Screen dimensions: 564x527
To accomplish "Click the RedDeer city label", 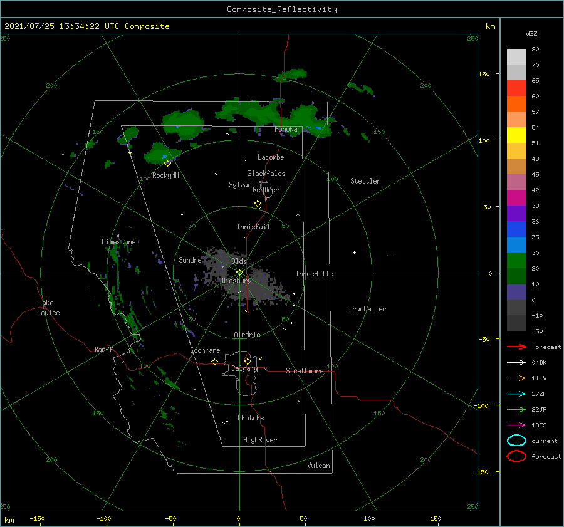I will click(x=266, y=190).
